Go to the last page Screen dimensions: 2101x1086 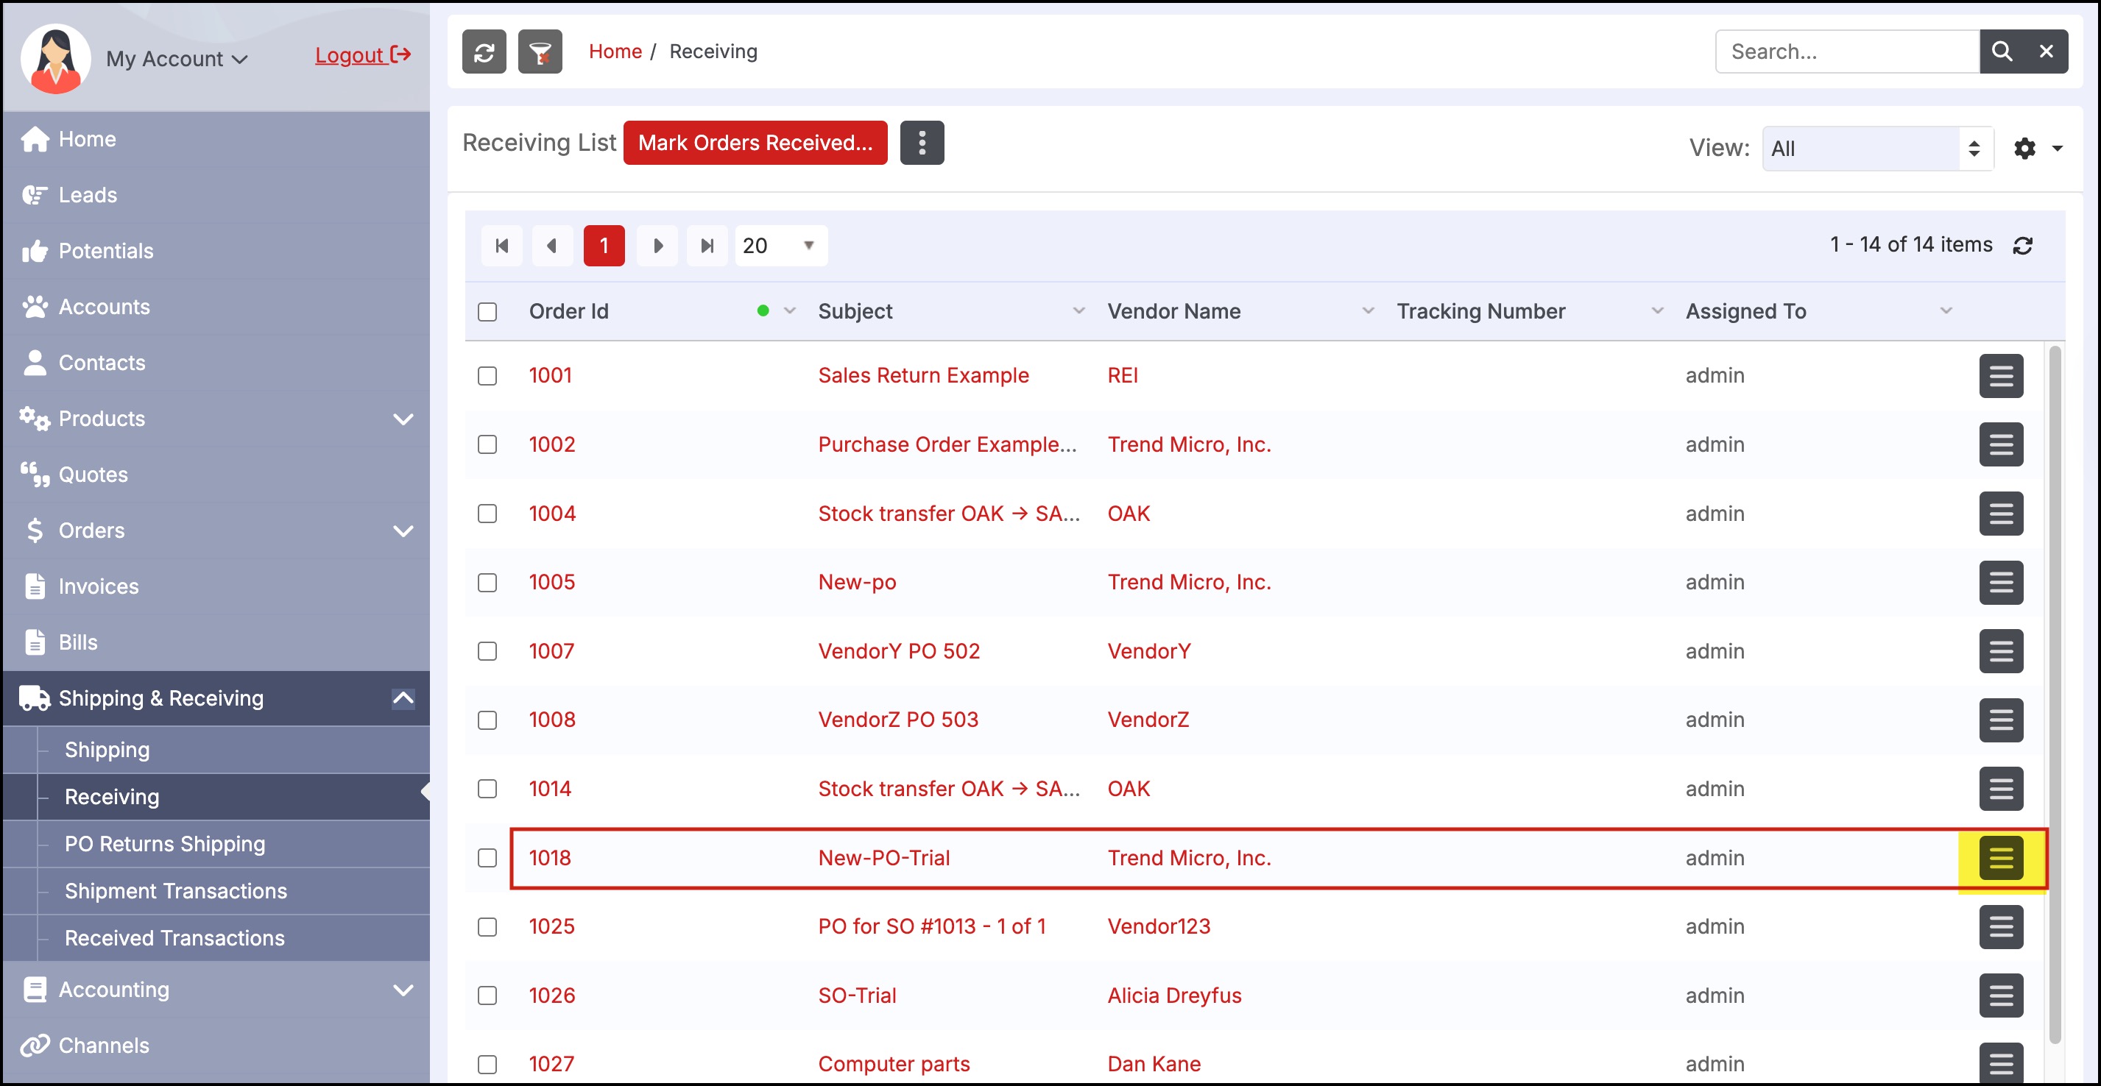click(x=707, y=246)
